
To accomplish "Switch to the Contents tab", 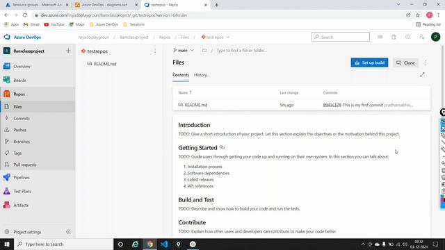I will coord(181,75).
